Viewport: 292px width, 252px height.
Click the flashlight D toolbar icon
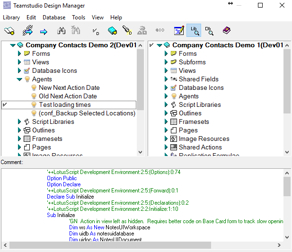click(x=127, y=30)
